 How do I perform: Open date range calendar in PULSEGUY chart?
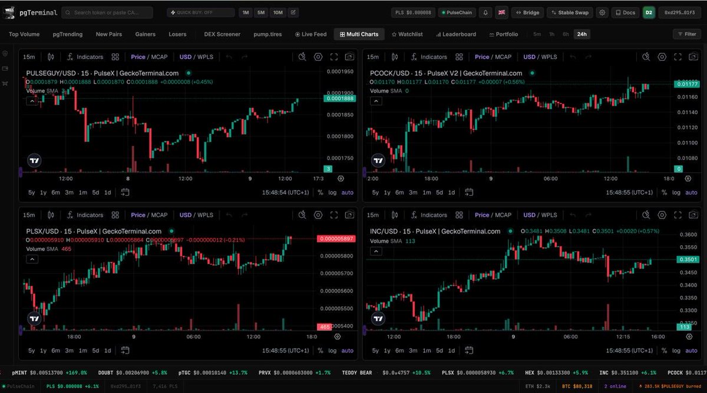point(125,192)
